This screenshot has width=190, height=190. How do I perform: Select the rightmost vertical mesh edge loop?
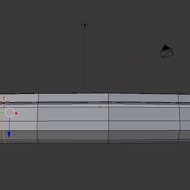pos(179,118)
